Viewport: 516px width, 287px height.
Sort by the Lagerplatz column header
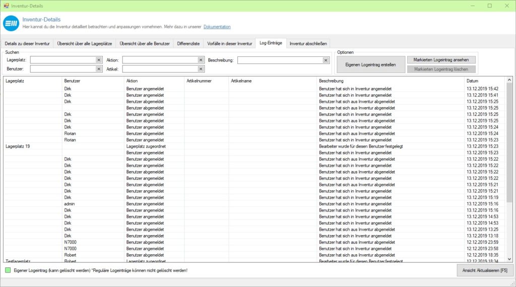[x=33, y=81]
